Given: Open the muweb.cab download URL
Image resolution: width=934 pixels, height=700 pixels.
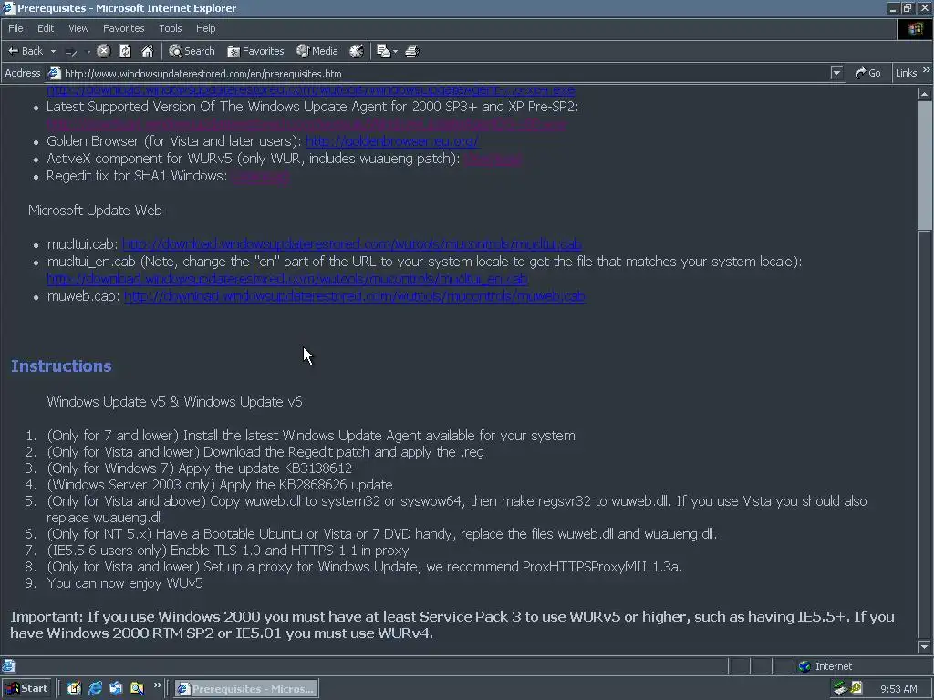Looking at the screenshot, I should pyautogui.click(x=355, y=296).
